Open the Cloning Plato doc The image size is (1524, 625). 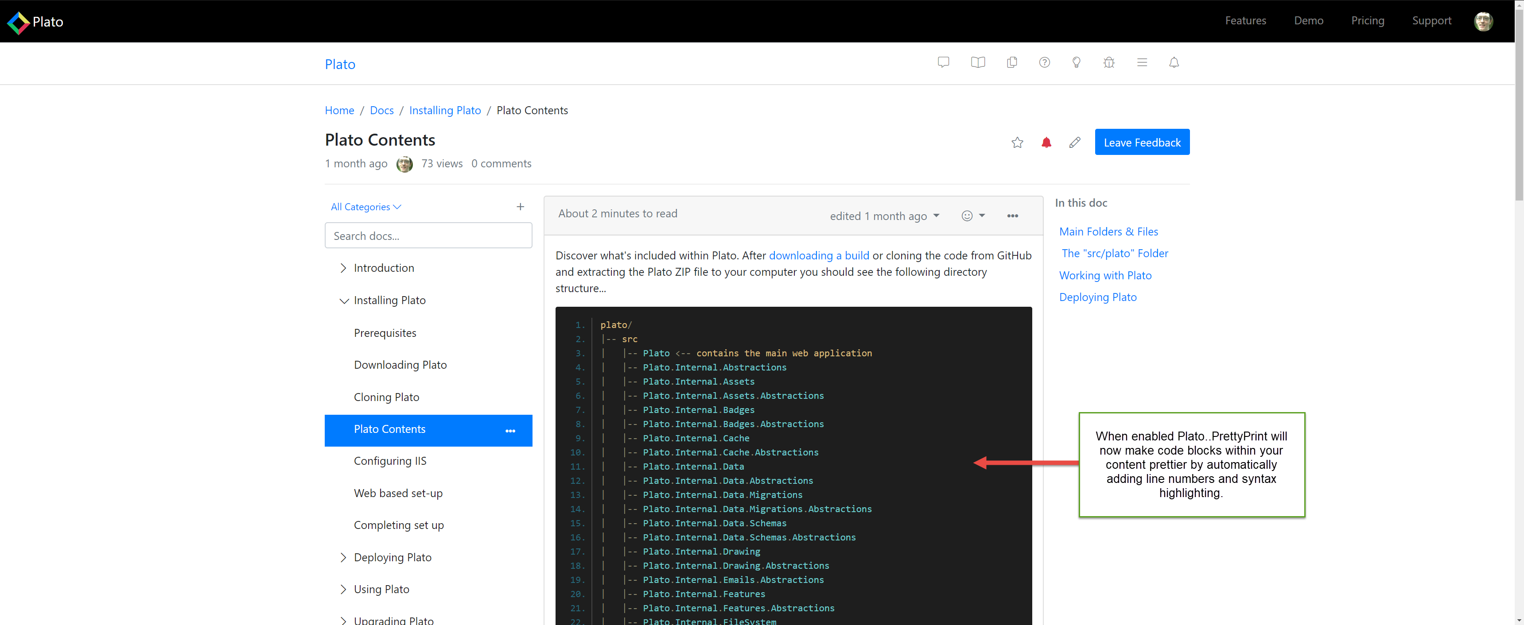(386, 397)
